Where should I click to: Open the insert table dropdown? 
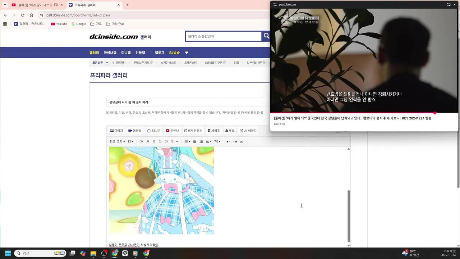click(x=187, y=142)
